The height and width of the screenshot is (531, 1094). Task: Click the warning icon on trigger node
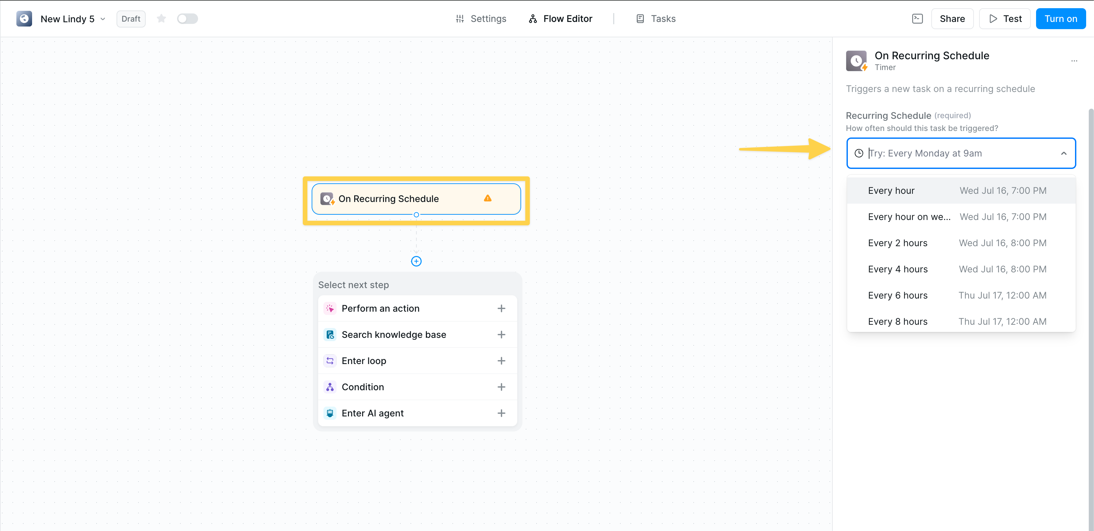pyautogui.click(x=487, y=198)
